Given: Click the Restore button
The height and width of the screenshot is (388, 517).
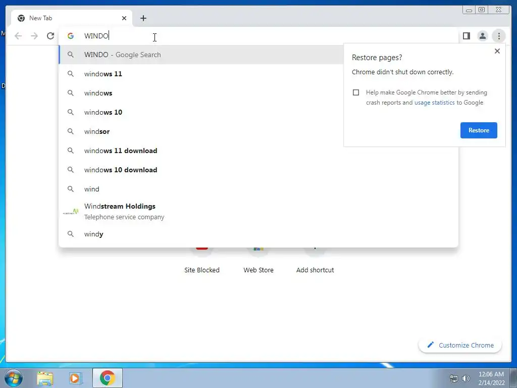Looking at the screenshot, I should coord(479,130).
